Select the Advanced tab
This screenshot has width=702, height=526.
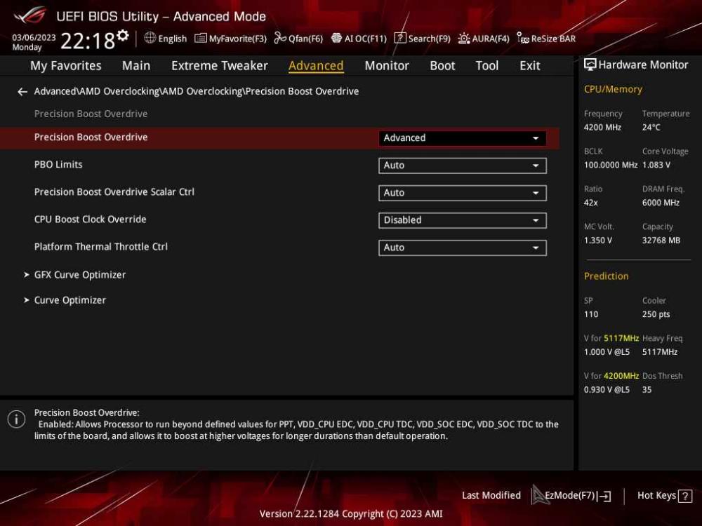pyautogui.click(x=316, y=66)
